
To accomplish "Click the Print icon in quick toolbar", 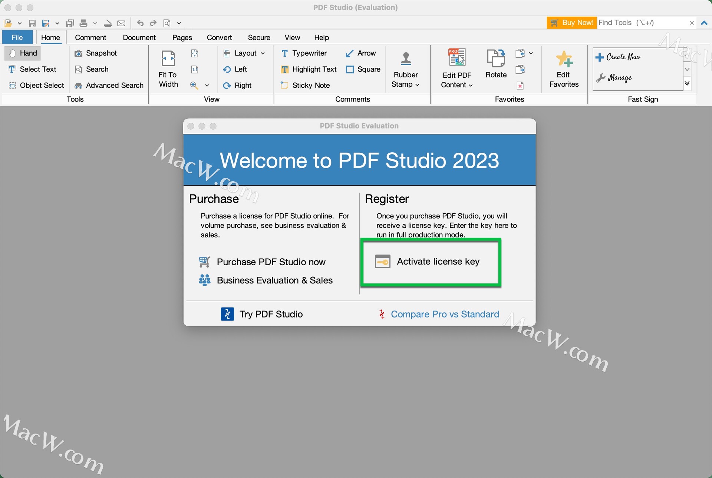I will (83, 23).
